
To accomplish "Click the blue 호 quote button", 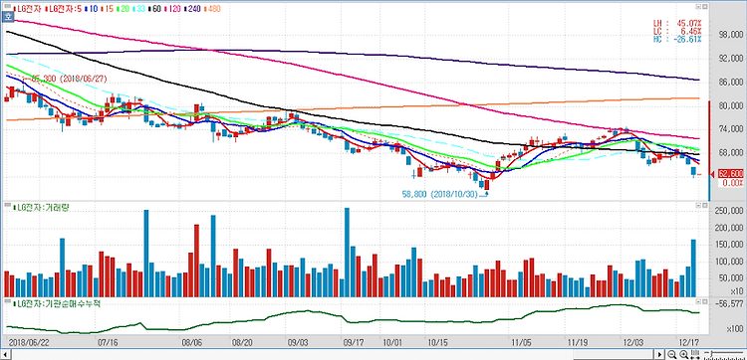I will (x=8, y=17).
